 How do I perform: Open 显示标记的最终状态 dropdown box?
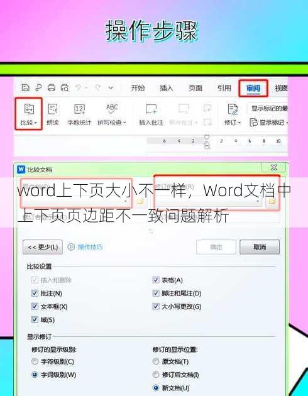[268, 108]
